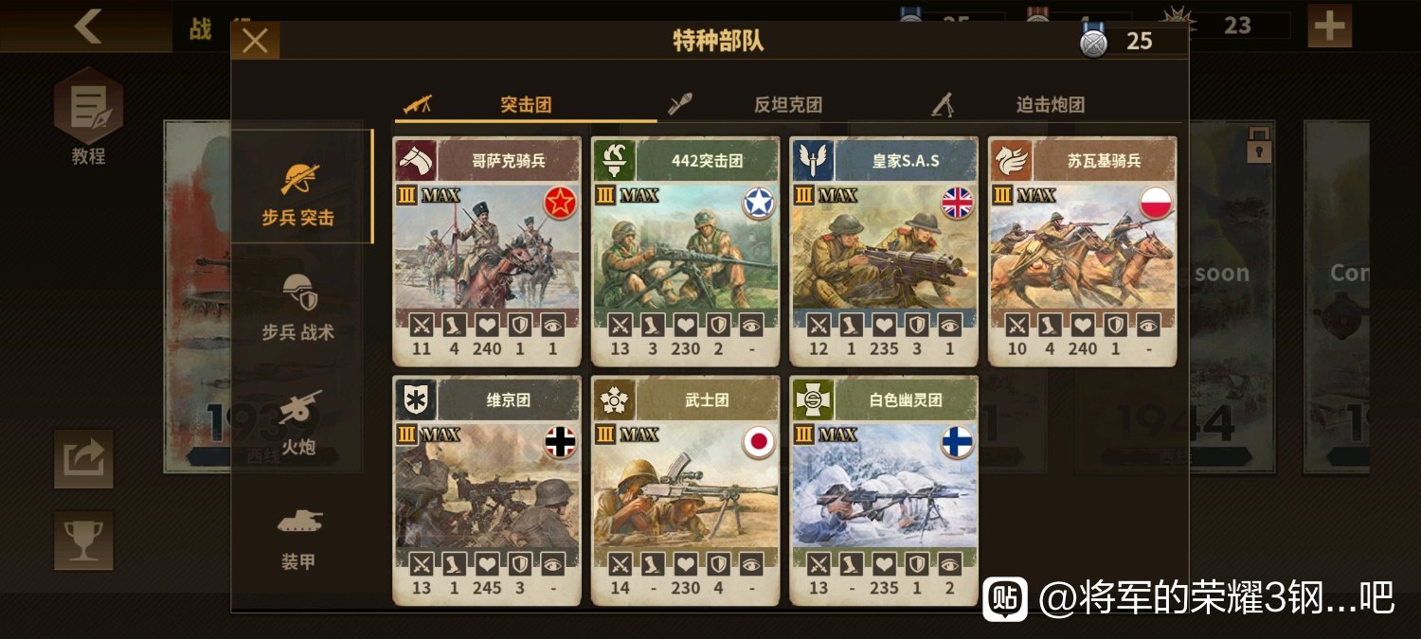
Task: Switch to the 突击团 tab
Action: click(x=525, y=104)
